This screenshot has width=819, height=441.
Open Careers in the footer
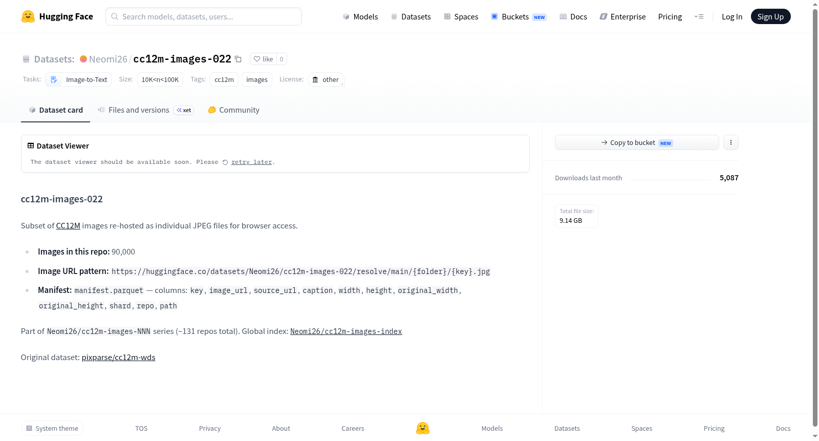(x=353, y=428)
